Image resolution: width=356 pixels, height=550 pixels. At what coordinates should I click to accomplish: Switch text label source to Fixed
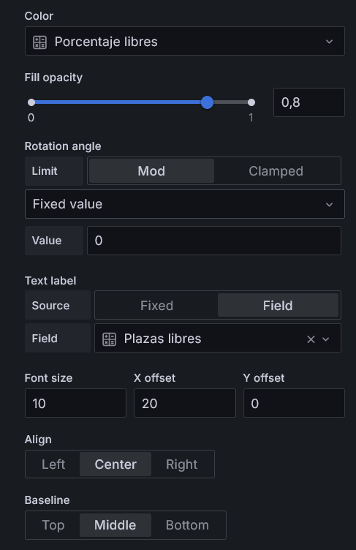coord(156,306)
